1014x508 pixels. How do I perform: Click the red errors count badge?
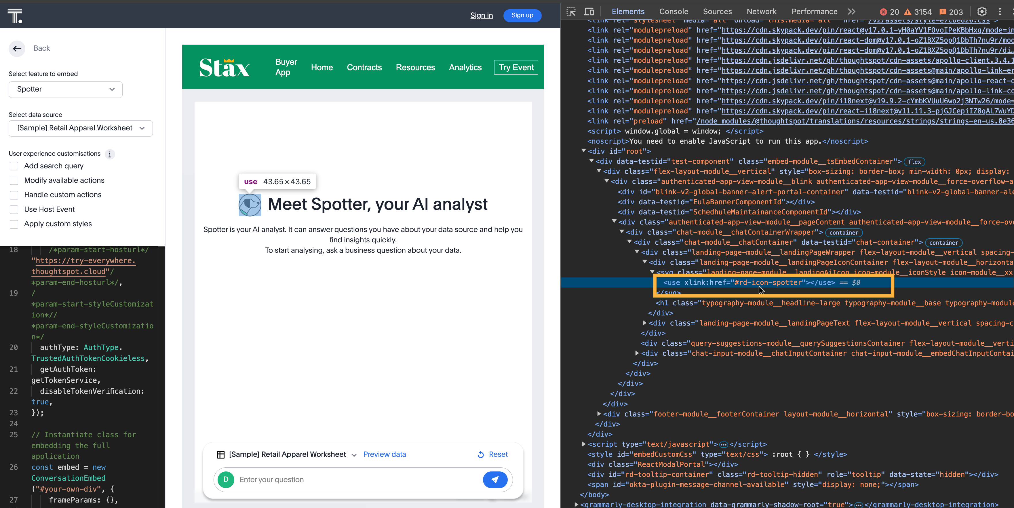[x=890, y=12]
